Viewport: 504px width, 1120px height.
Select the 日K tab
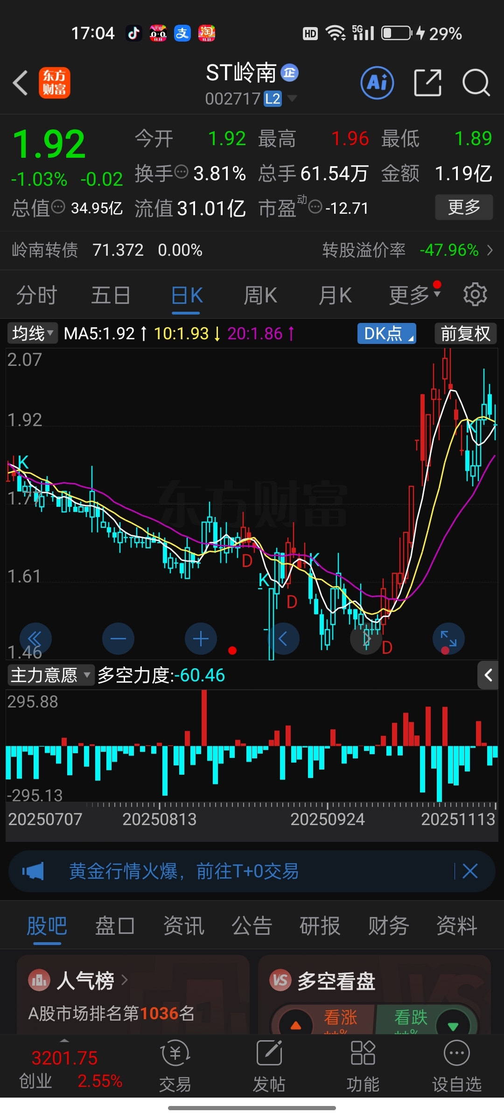pyautogui.click(x=187, y=295)
